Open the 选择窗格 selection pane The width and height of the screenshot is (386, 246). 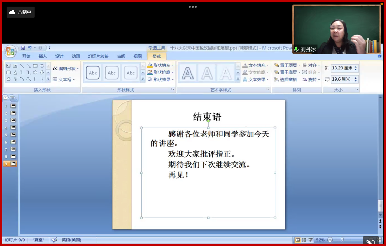pyautogui.click(x=286, y=80)
